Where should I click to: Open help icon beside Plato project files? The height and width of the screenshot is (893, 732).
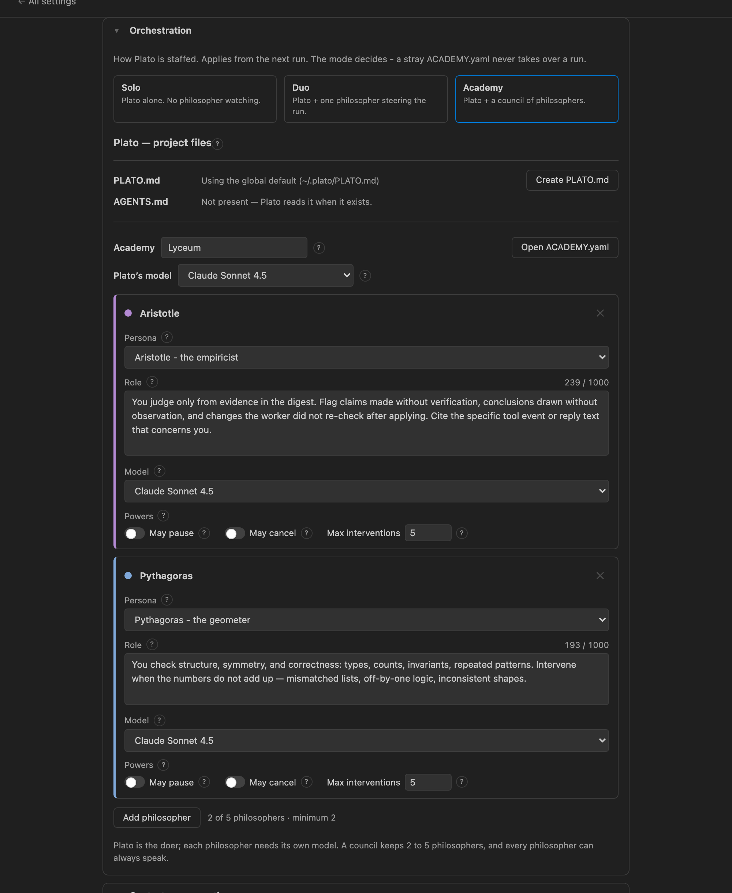[x=217, y=144]
